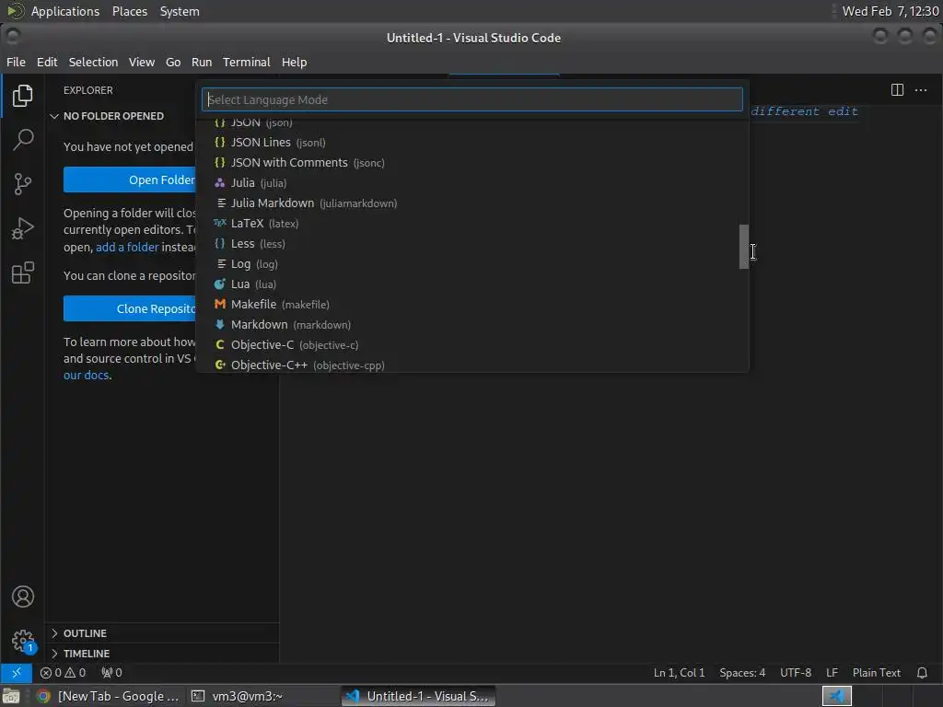Open errors and warnings count in status bar
The image size is (943, 707).
(x=64, y=673)
